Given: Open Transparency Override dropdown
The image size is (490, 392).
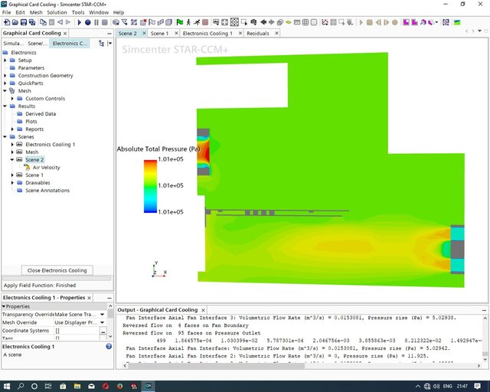Looking at the screenshot, I should pyautogui.click(x=102, y=314).
